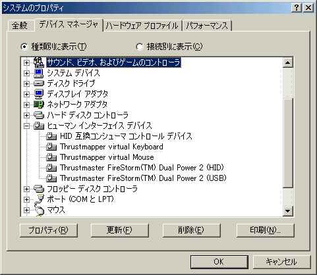Viewport: 317px width, 275px height.
Task: Click the ポート (COM と LPT) plug icon
Action: click(x=39, y=199)
